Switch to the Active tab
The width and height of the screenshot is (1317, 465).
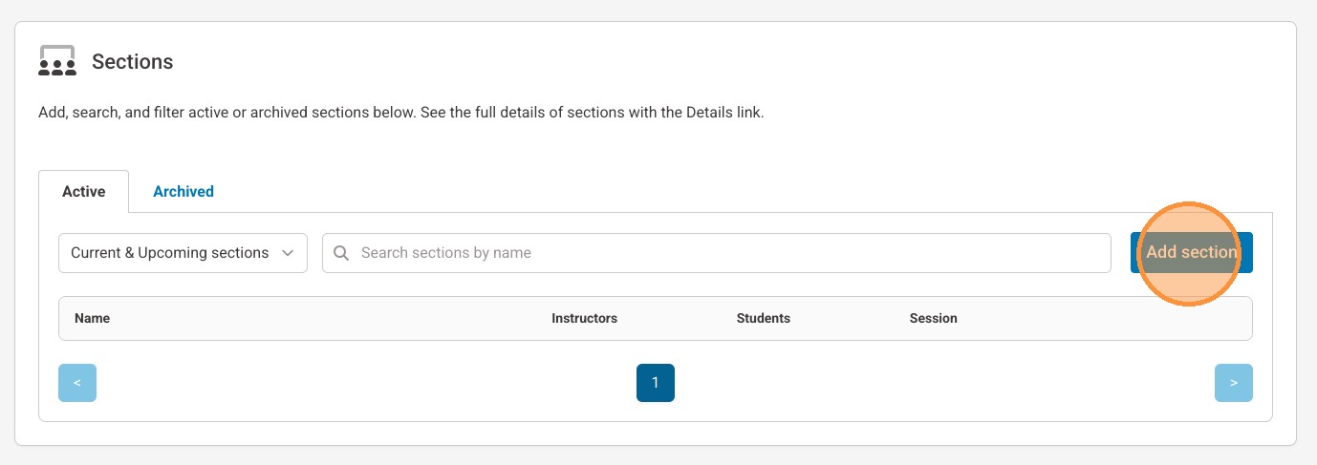pyautogui.click(x=83, y=191)
